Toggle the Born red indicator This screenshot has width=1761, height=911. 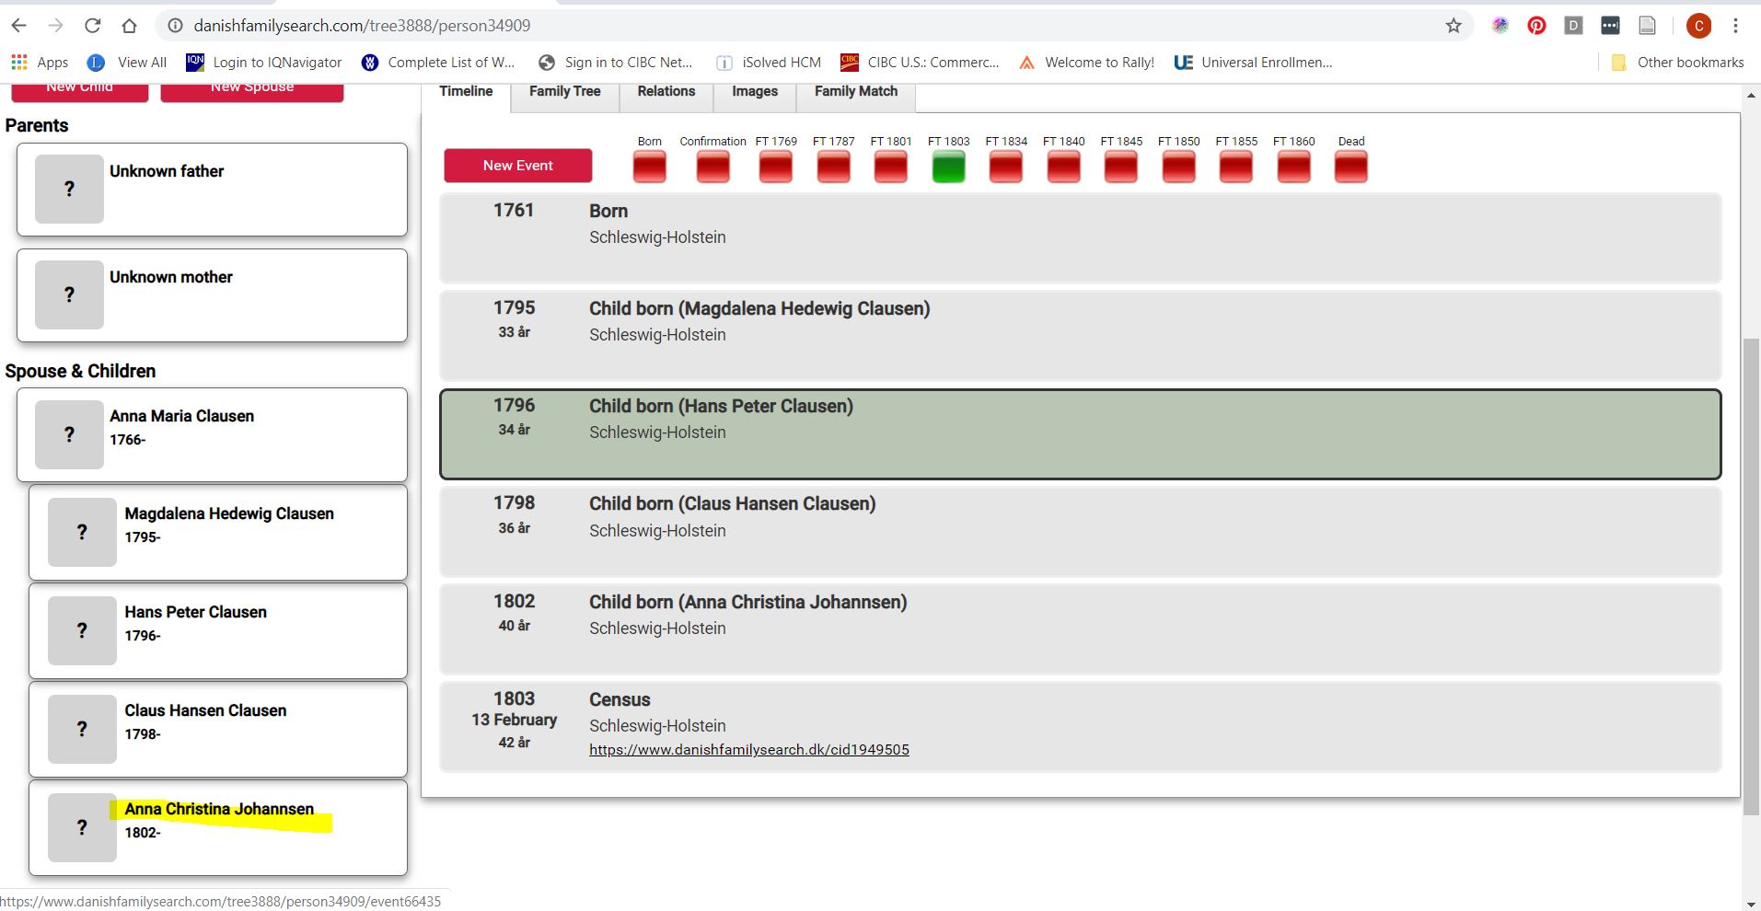(x=649, y=167)
